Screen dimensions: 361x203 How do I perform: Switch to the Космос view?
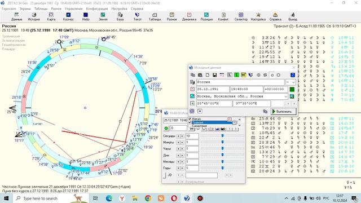point(68,16)
